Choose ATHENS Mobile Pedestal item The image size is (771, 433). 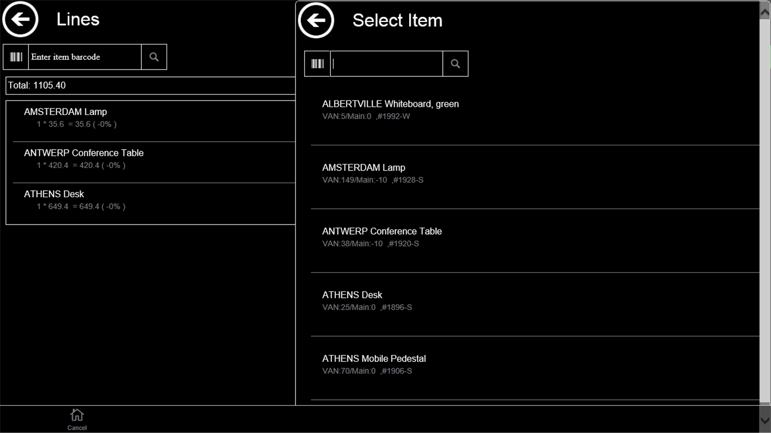click(374, 364)
